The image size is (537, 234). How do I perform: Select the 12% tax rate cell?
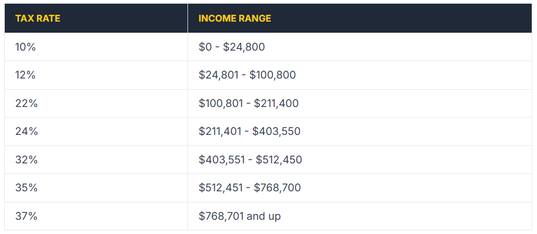coord(96,75)
